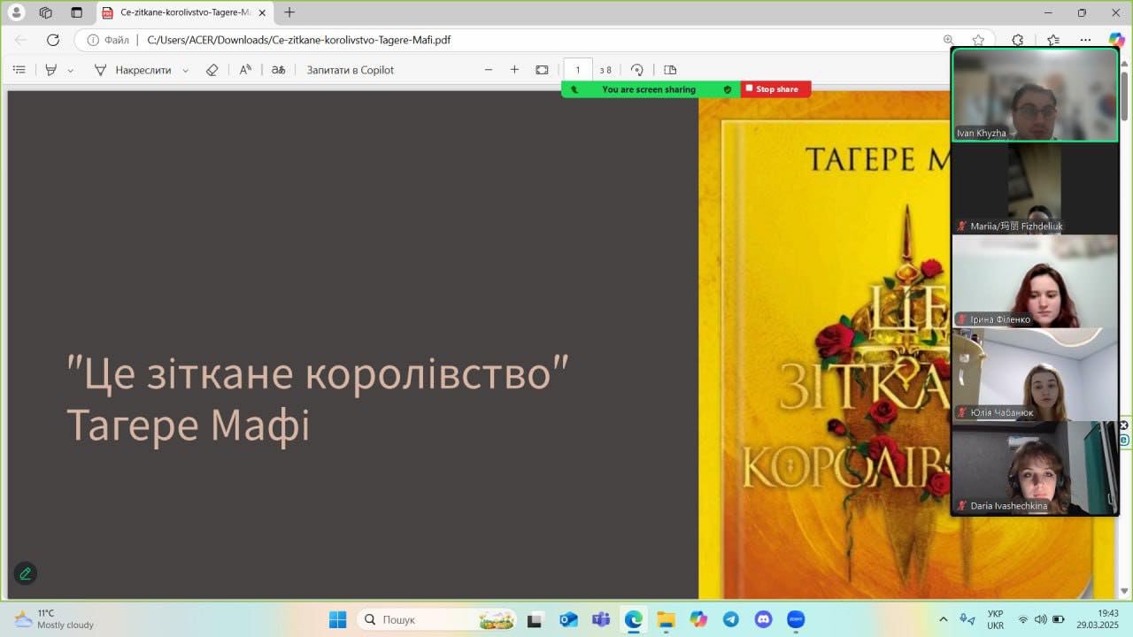Image resolution: width=1133 pixels, height=637 pixels.
Task: Select Ірина Філенко video tile
Action: [x=1035, y=281]
